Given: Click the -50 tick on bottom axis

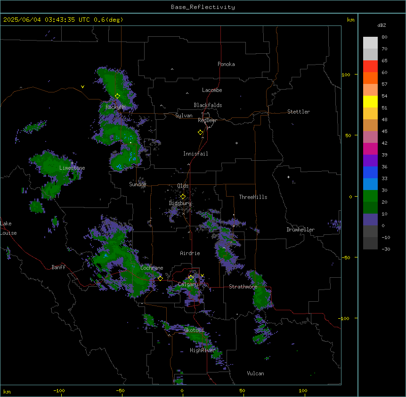Looking at the screenshot, I should pos(120,391).
